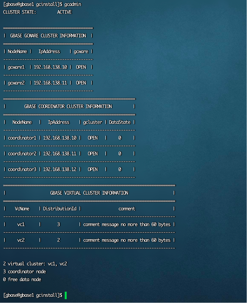
Task: Select GBASE GCWARE CLUSTER INFORMATION heading
Action: pyautogui.click(x=48, y=36)
